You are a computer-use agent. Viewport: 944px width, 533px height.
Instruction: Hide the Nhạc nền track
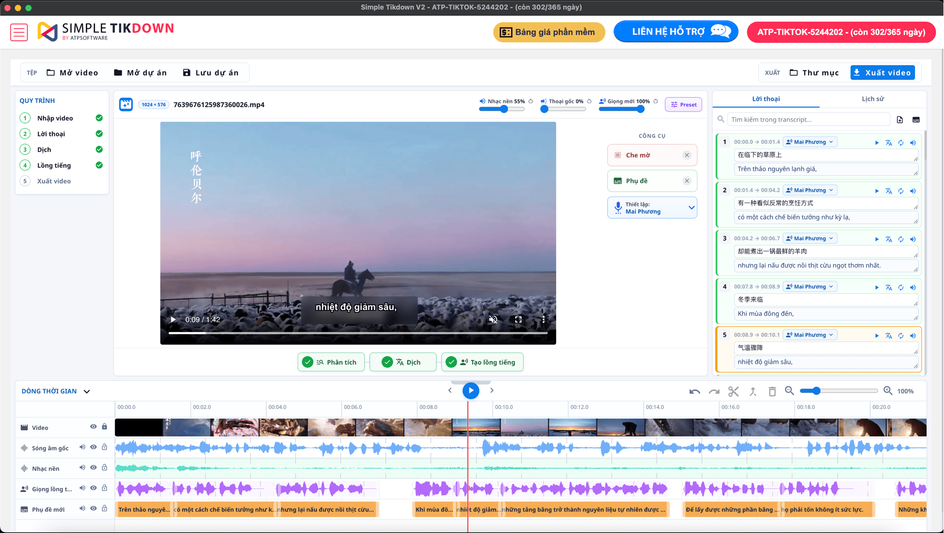tap(93, 468)
